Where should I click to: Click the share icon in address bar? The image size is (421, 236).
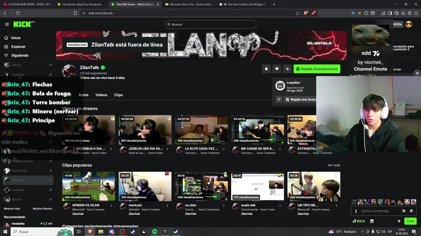tap(298, 13)
